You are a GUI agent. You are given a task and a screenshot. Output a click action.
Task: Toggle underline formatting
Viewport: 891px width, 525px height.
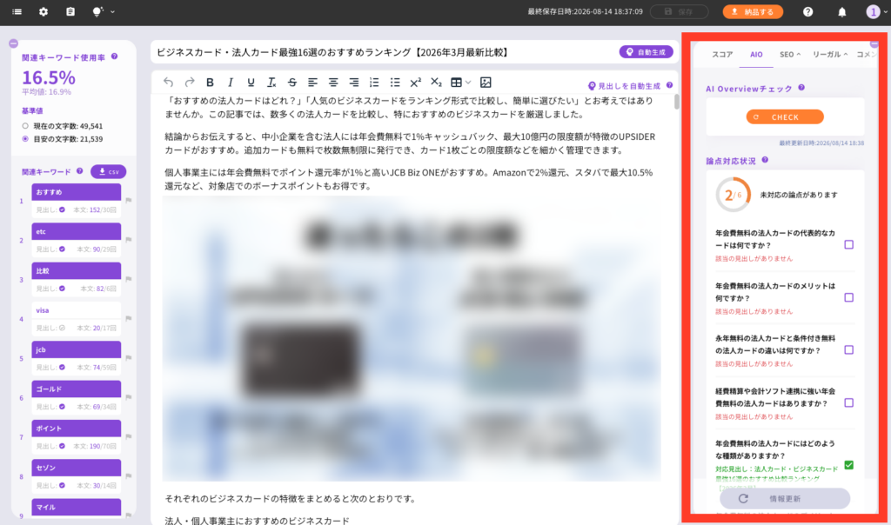tap(251, 83)
